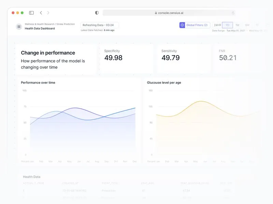
Task: Click the Specificity value 49.98
Action: pyautogui.click(x=113, y=58)
